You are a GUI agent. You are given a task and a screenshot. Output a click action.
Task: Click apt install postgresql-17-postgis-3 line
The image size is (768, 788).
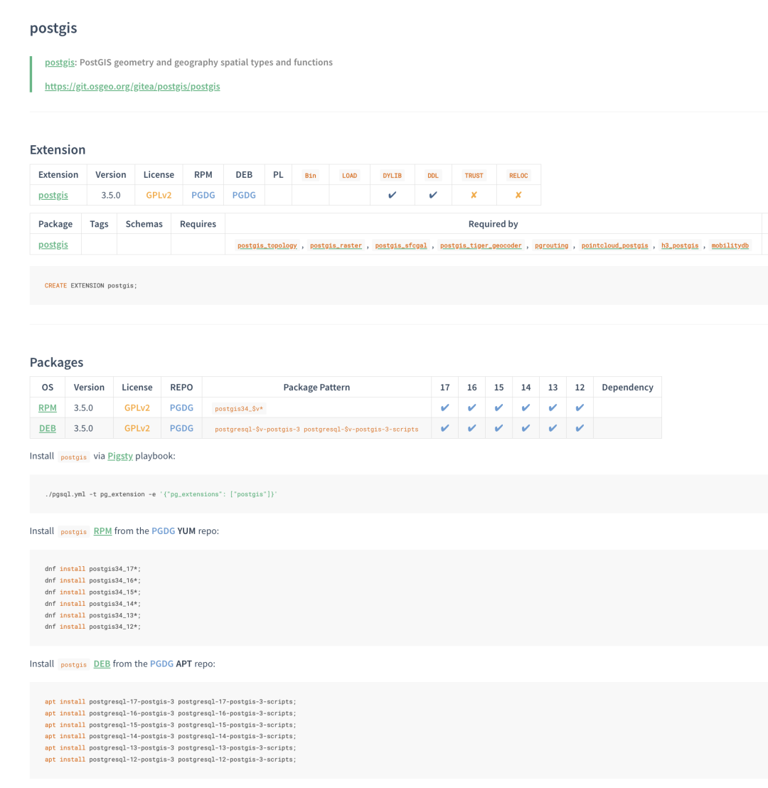171,701
